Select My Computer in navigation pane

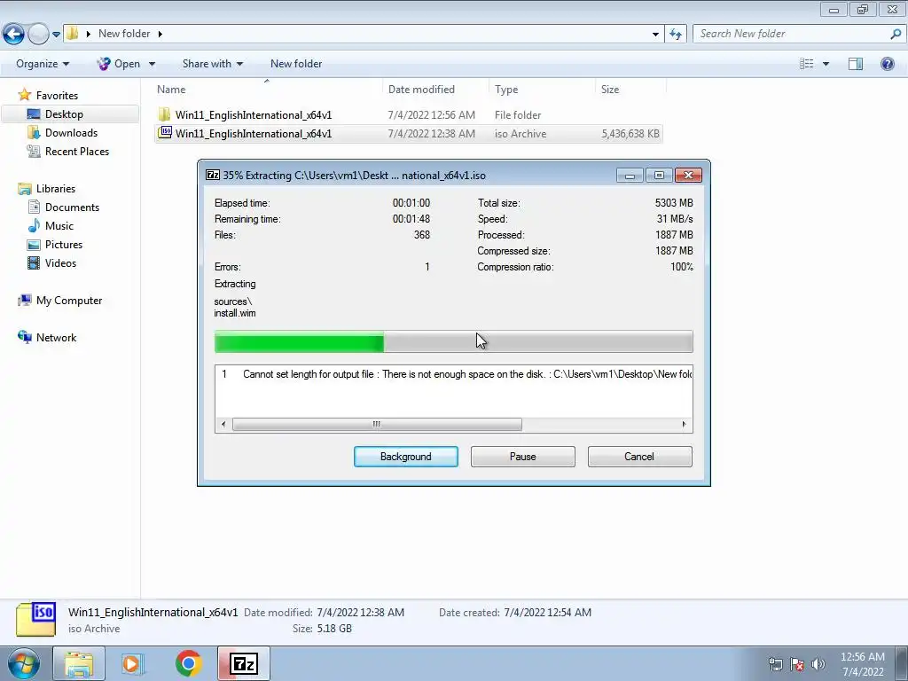click(x=69, y=301)
